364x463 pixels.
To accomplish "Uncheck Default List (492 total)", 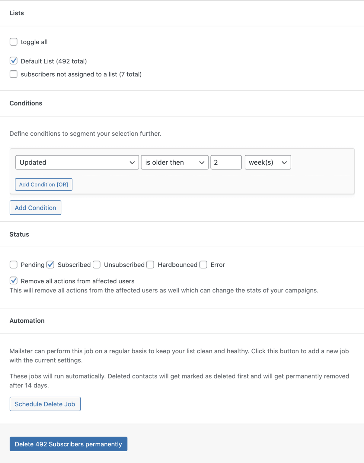I will tap(13, 61).
